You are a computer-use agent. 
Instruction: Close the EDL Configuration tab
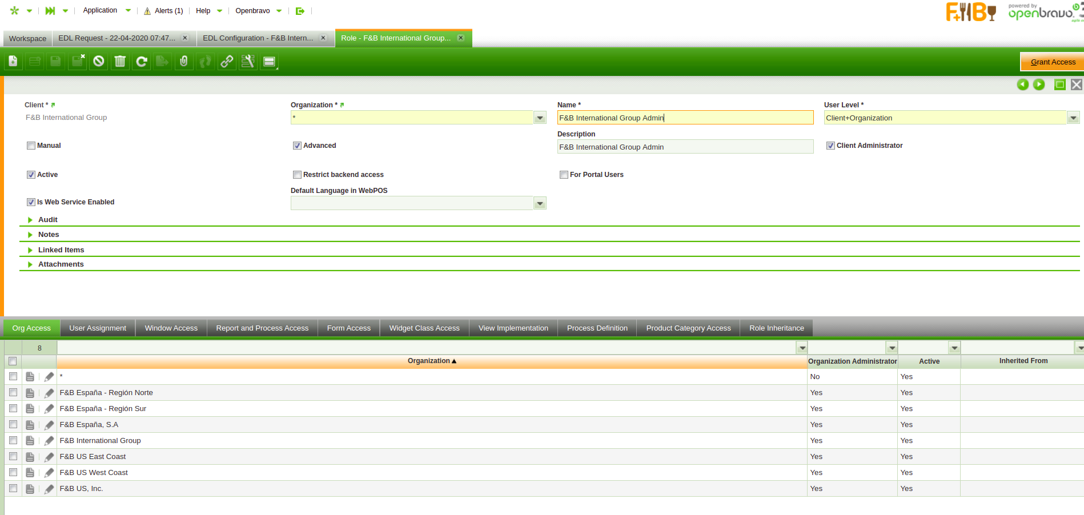point(323,38)
